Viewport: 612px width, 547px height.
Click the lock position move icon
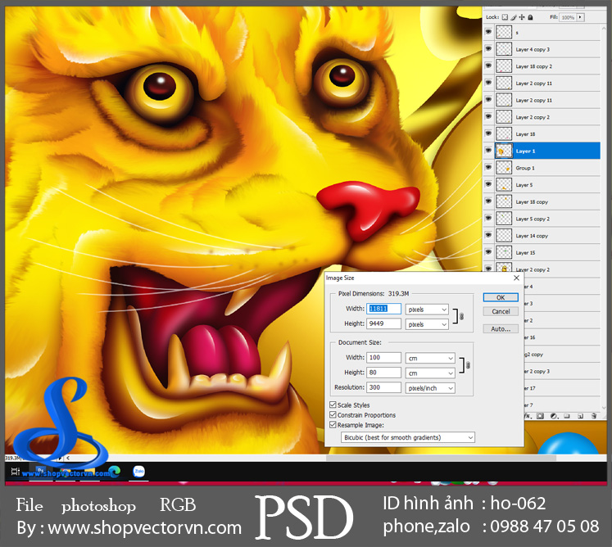pos(522,17)
